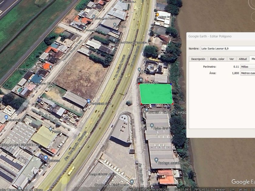Open the Proteguarva Cia Ltda pin
Screen dimensions: 255x191
pos(29,81)
